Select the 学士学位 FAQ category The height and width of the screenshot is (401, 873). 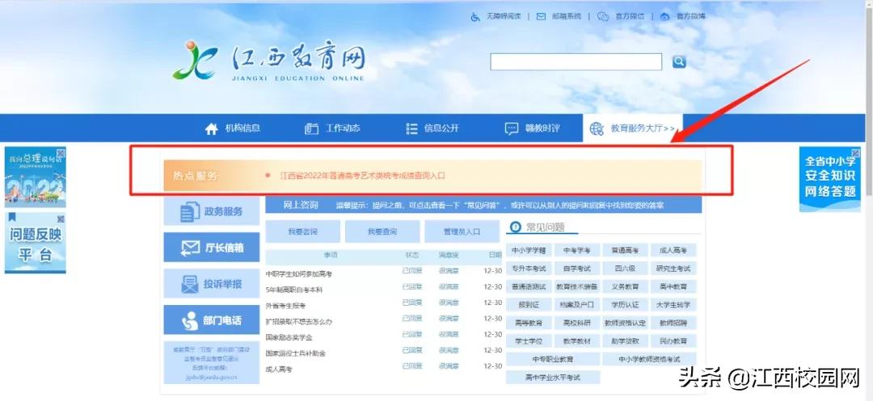pos(529,341)
